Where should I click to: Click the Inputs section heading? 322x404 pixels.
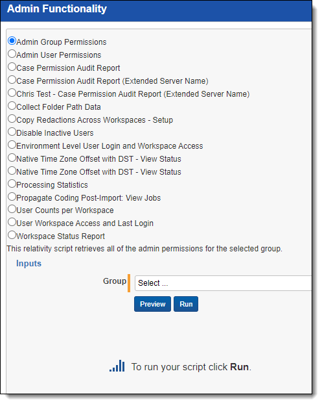(x=29, y=263)
